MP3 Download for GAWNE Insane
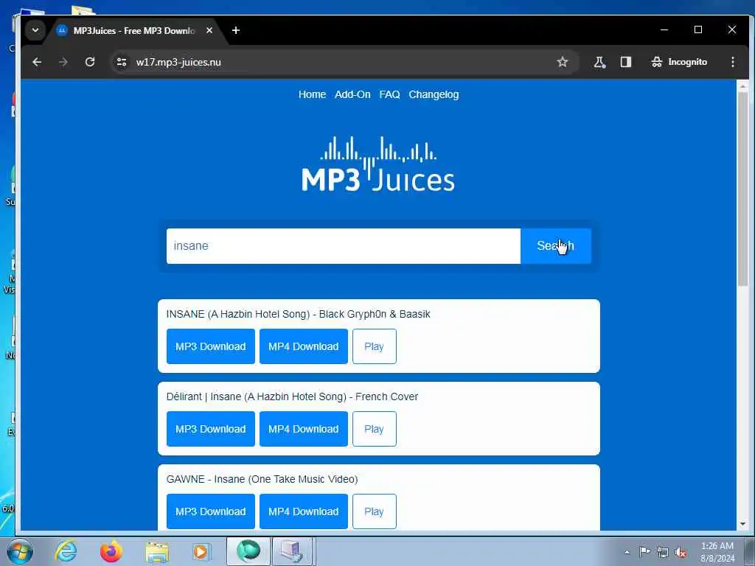 tap(210, 511)
